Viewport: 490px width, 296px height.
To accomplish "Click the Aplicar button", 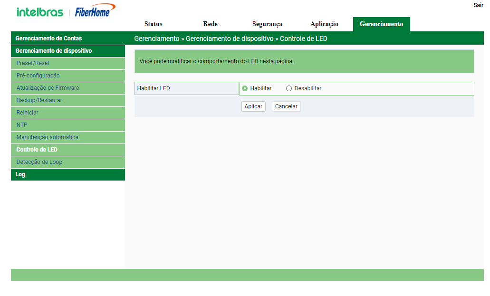I will point(253,106).
